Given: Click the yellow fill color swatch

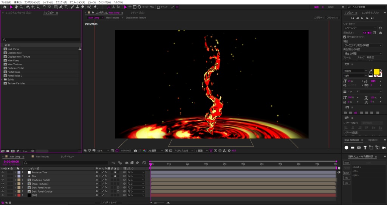Looking at the screenshot, I should [x=376, y=72].
